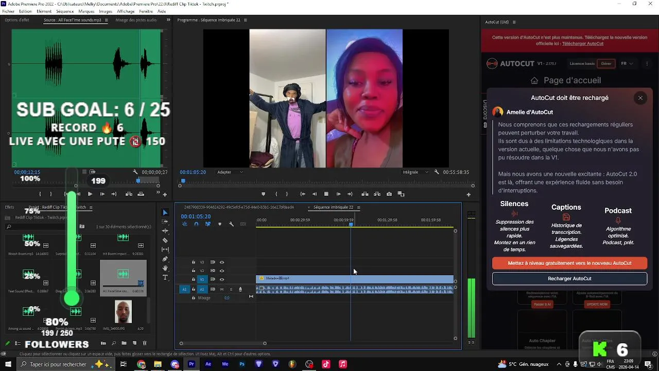Export frame with the camera icon
Screen dimensions: 659x371
coord(389,194)
